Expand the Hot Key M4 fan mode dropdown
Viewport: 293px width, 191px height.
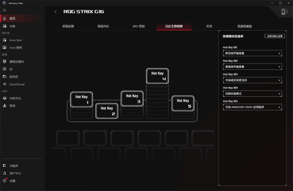[x=252, y=93]
